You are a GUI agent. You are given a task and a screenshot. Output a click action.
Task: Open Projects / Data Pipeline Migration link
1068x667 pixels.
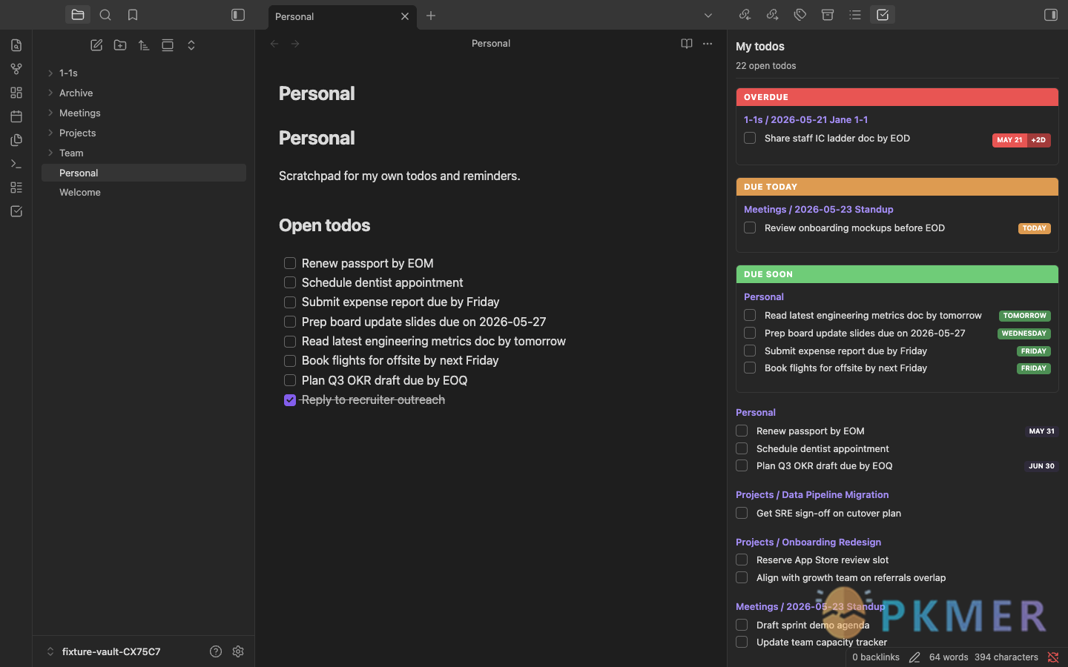pyautogui.click(x=812, y=494)
